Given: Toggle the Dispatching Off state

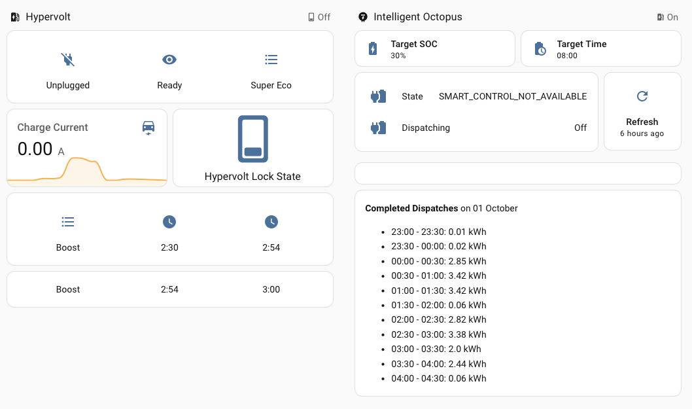Looking at the screenshot, I should pos(580,128).
